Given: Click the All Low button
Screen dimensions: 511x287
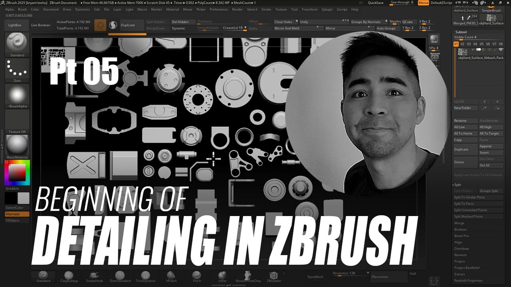Looking at the screenshot, I should [x=465, y=127].
